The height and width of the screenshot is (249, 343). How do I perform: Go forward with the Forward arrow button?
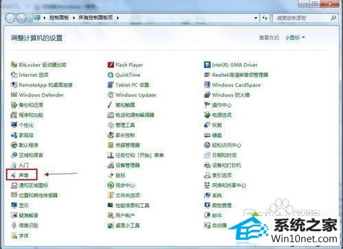[x=22, y=18]
